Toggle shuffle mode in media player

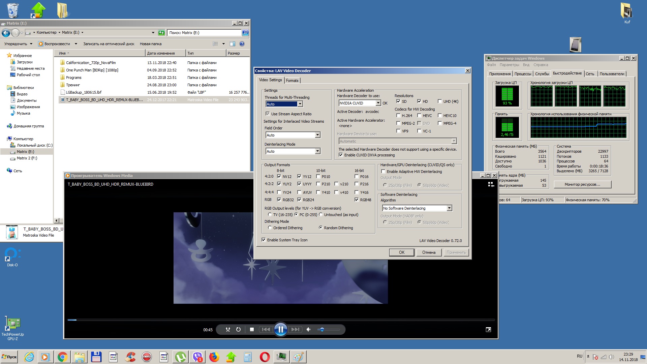pos(228,329)
